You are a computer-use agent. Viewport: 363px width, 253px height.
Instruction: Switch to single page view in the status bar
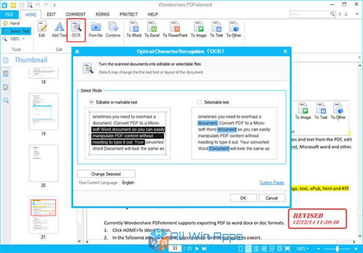241,249
